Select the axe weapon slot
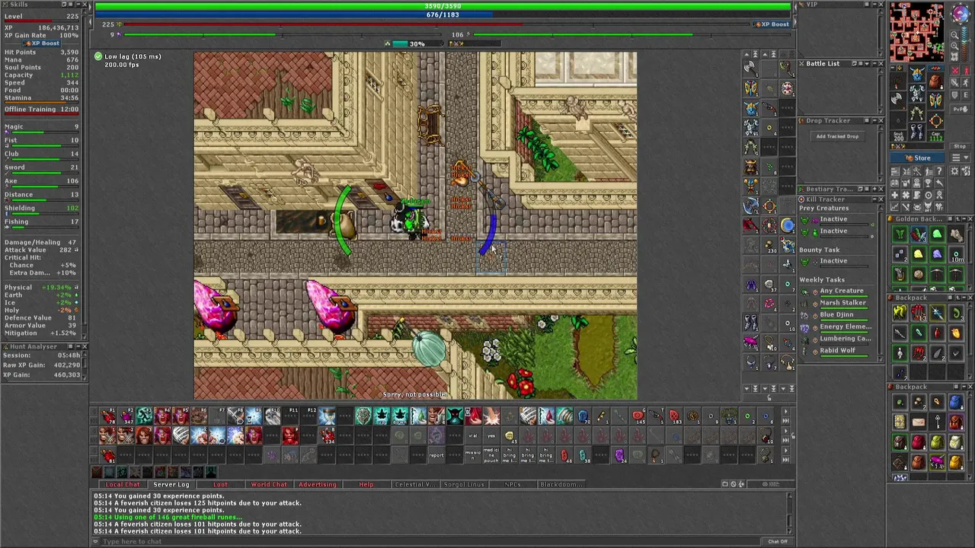Image resolution: width=975 pixels, height=548 pixels. point(898,100)
